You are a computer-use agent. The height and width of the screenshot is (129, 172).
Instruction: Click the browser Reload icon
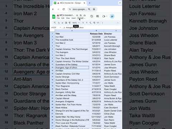click(64, 9)
